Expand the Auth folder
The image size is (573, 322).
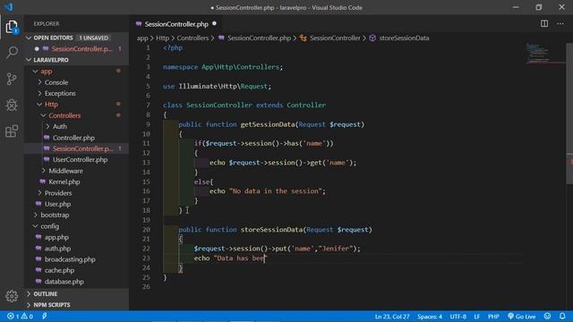point(47,126)
